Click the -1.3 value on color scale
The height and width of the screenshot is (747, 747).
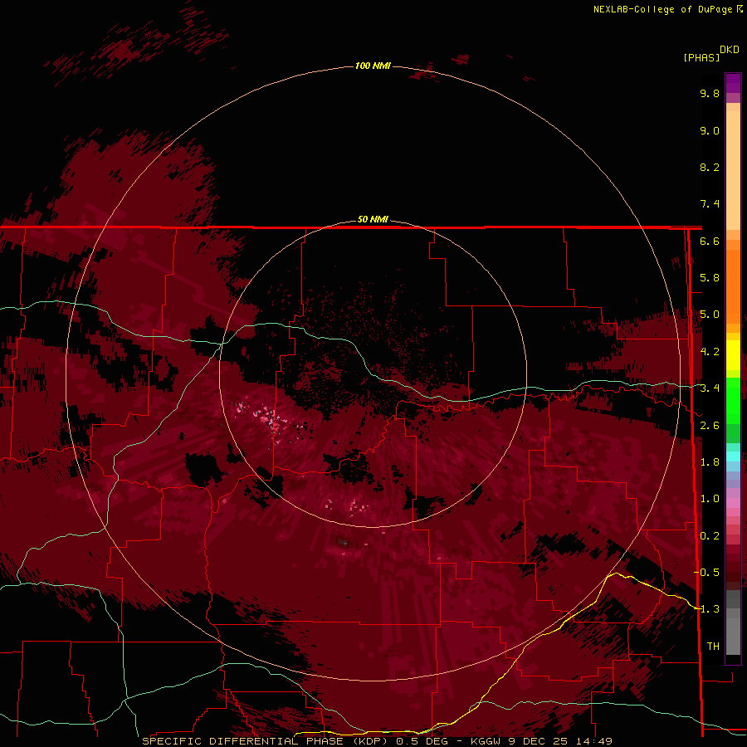click(706, 609)
